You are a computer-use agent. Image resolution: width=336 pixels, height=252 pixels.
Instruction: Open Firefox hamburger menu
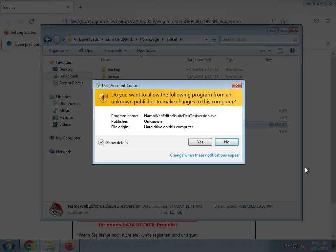328,21
